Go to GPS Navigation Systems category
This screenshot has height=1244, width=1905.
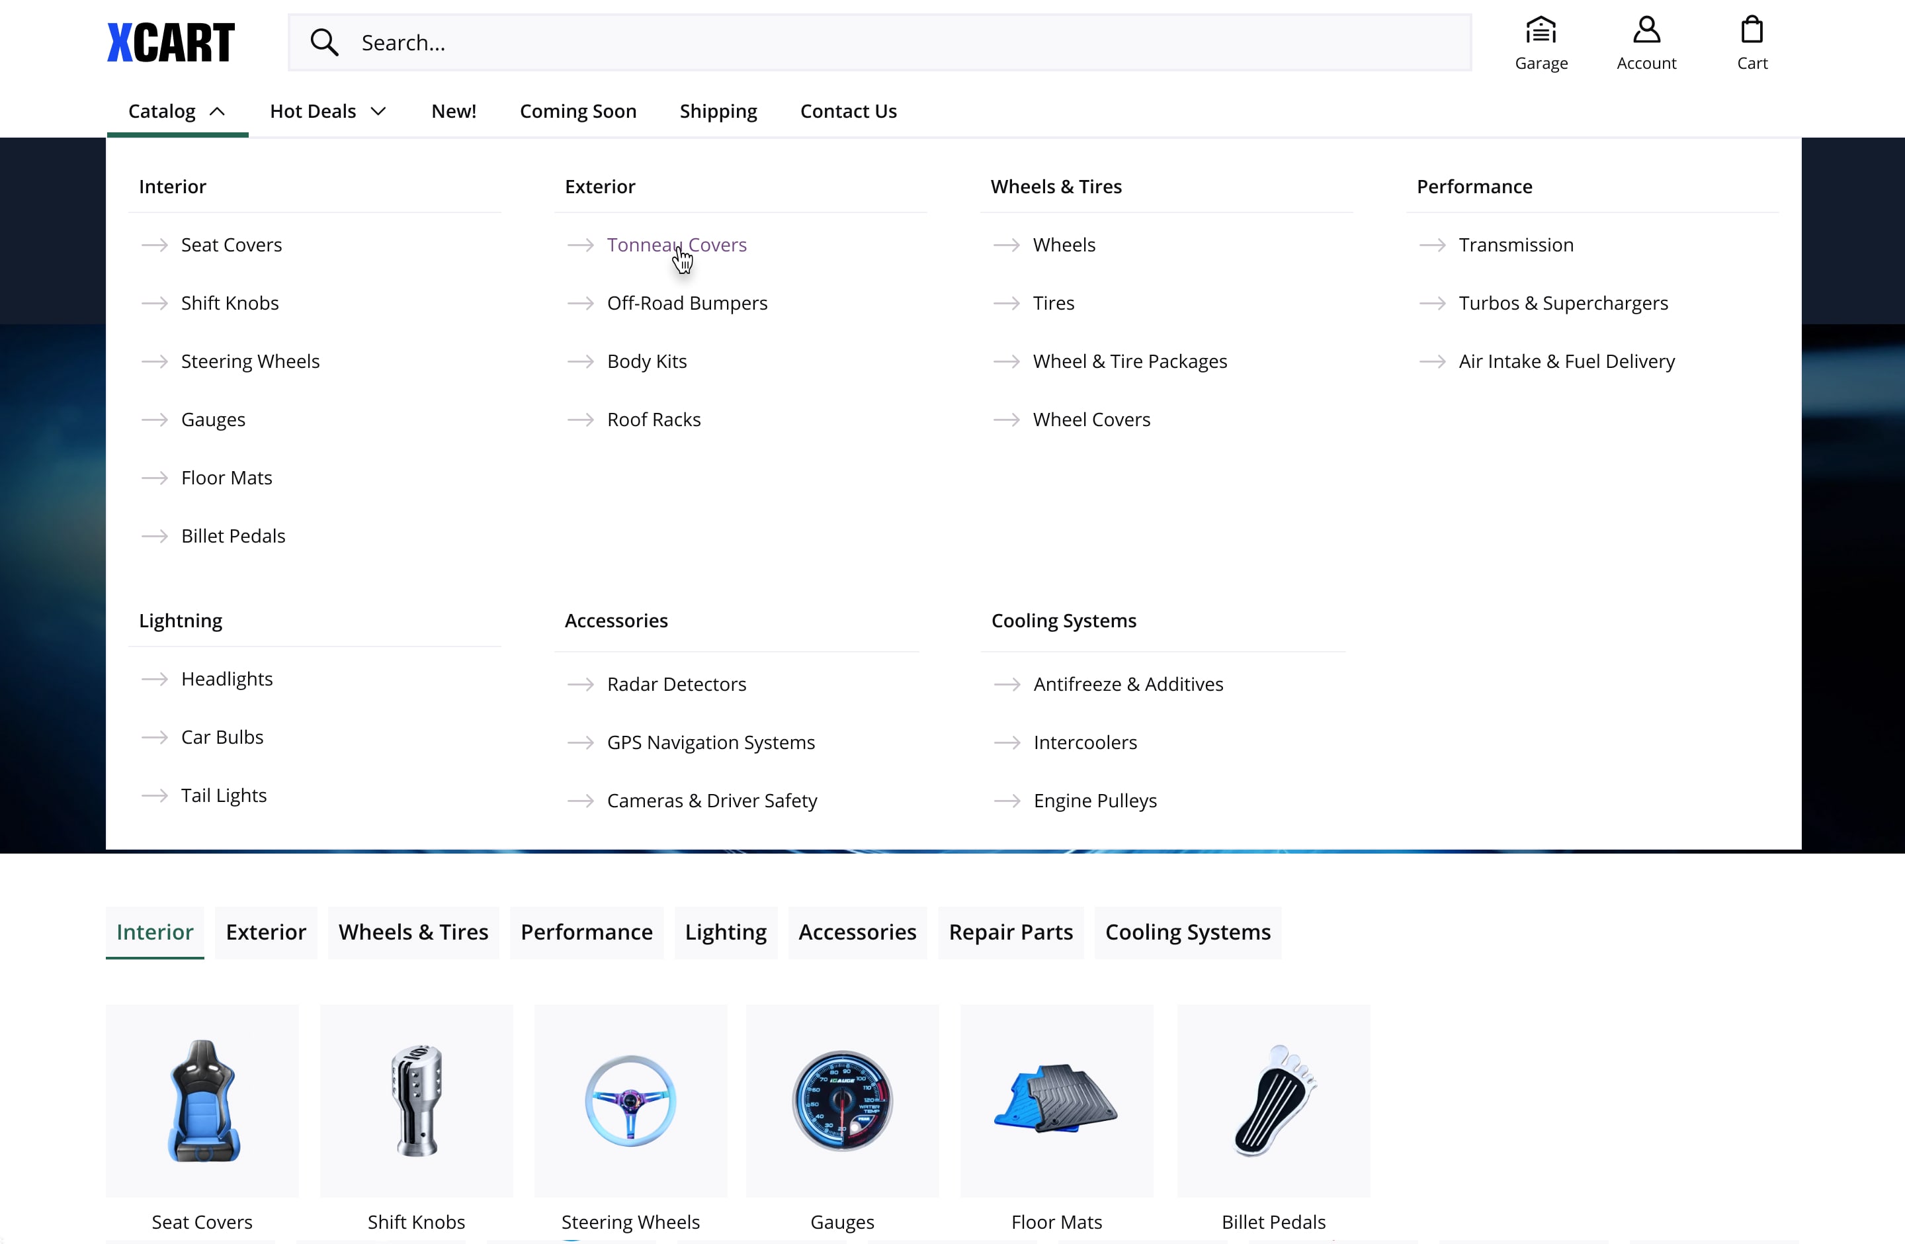[710, 743]
